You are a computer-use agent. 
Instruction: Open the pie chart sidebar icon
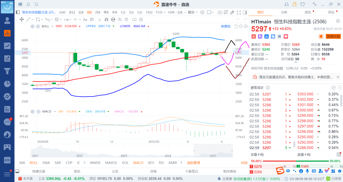click(x=7, y=84)
